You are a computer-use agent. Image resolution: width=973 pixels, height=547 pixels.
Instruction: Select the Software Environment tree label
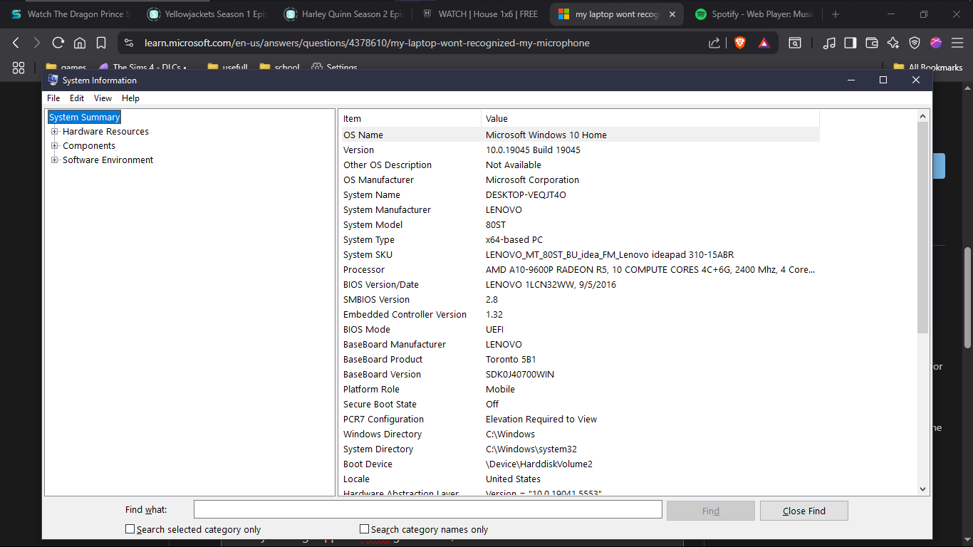108,160
